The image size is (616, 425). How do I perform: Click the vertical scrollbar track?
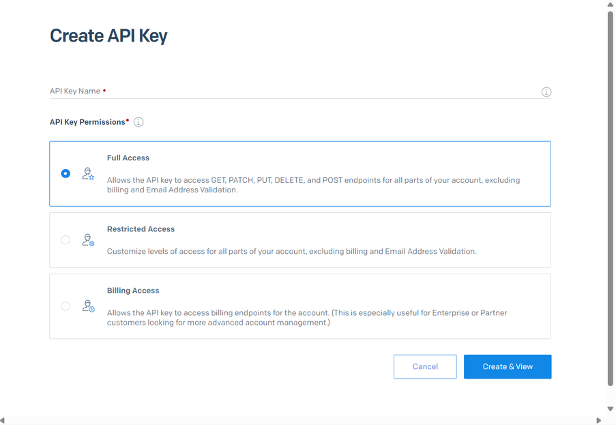click(611, 205)
